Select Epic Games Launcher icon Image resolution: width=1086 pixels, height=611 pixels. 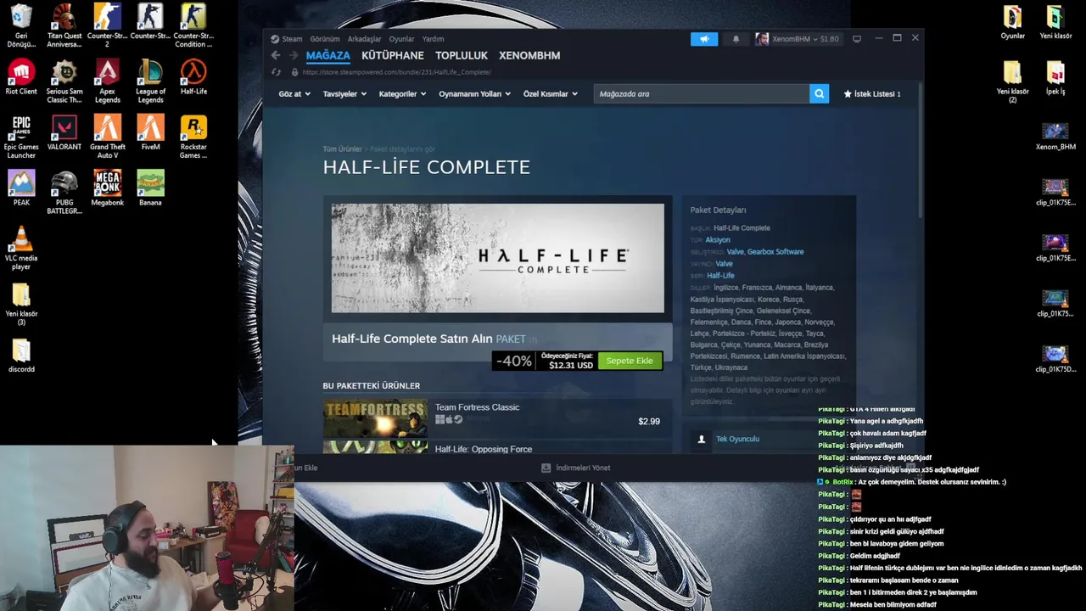21,137
